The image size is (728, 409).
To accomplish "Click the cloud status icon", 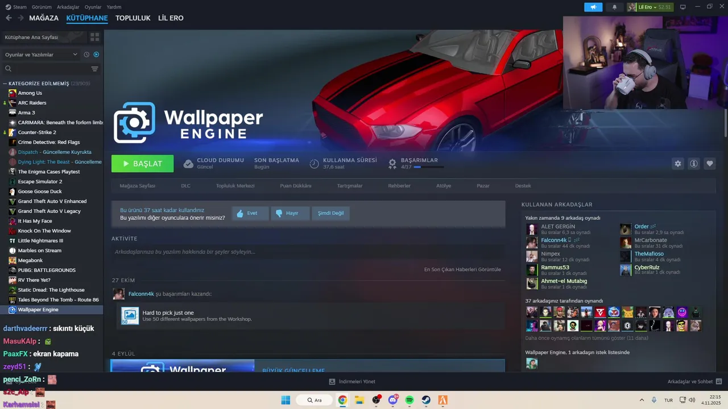I will point(188,164).
